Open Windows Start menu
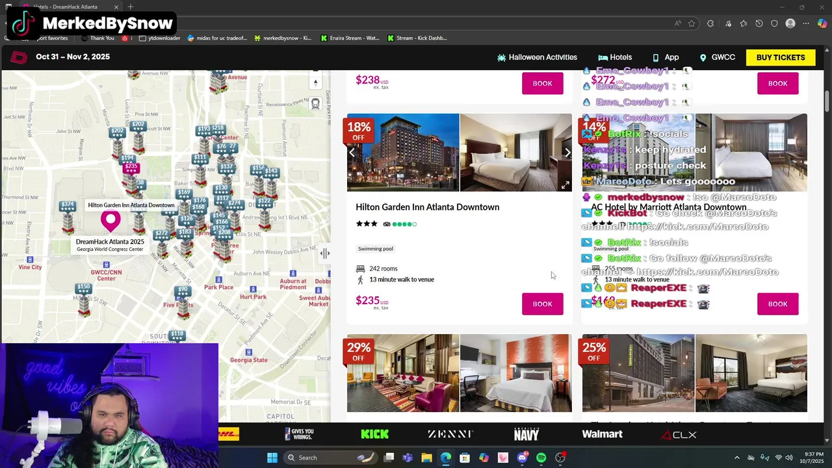832x468 pixels. [272, 458]
